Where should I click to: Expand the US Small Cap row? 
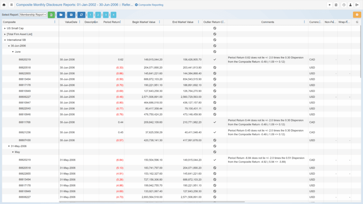pyautogui.click(x=5, y=28)
